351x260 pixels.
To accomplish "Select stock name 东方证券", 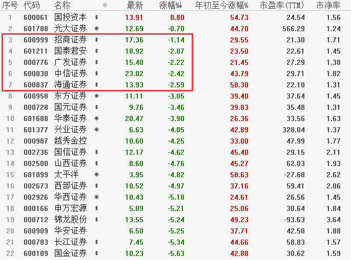I will pos(70,96).
